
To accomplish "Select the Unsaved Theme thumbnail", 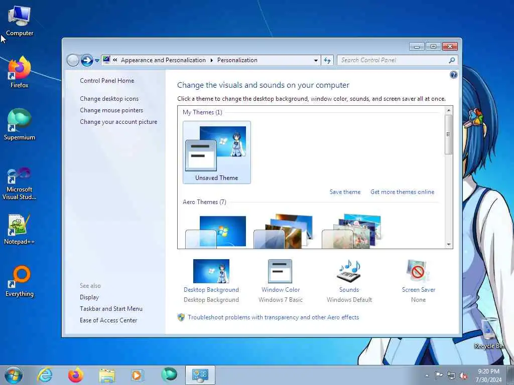I will coord(217,152).
